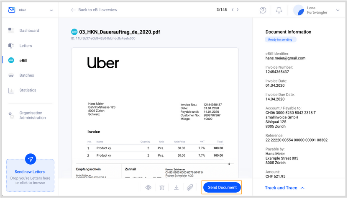Viewport: 348px width, 199px height.
Task: Click the eBill badge next to filename
Action: (x=74, y=32)
